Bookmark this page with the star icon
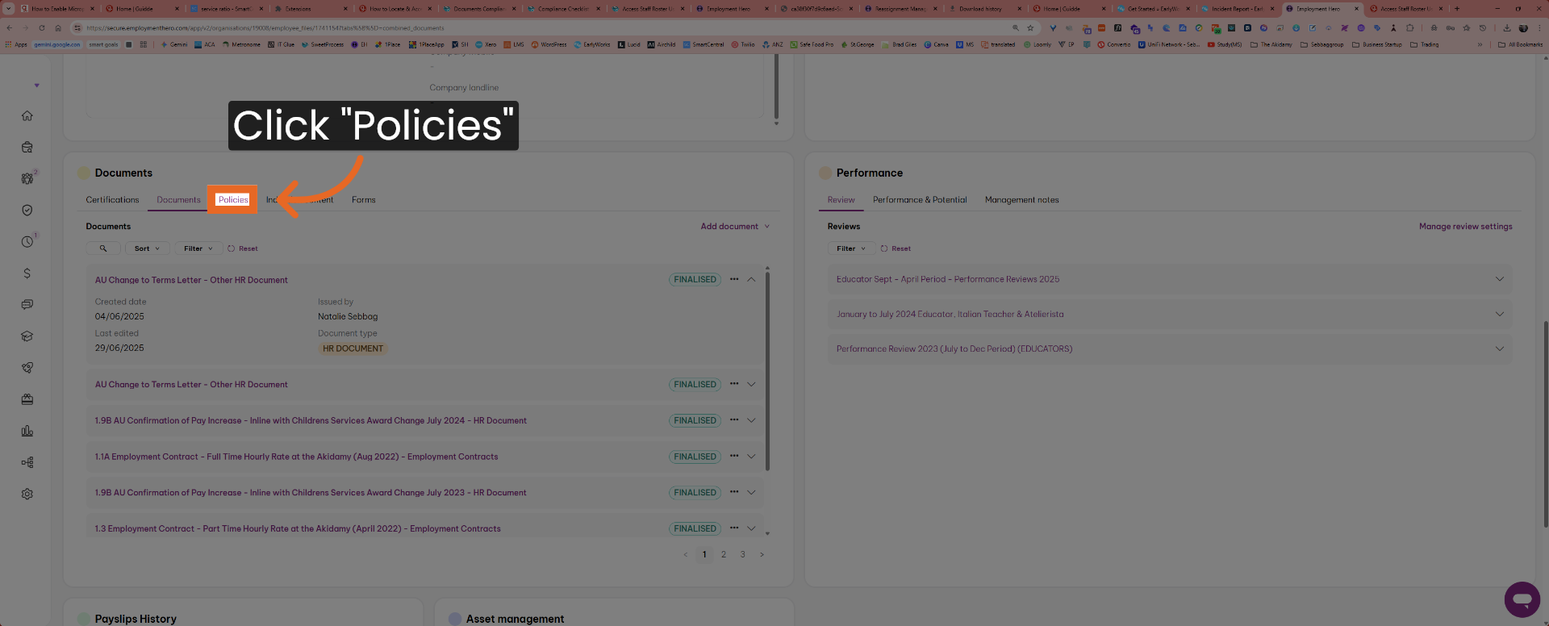The height and width of the screenshot is (626, 1549). coord(1030,27)
